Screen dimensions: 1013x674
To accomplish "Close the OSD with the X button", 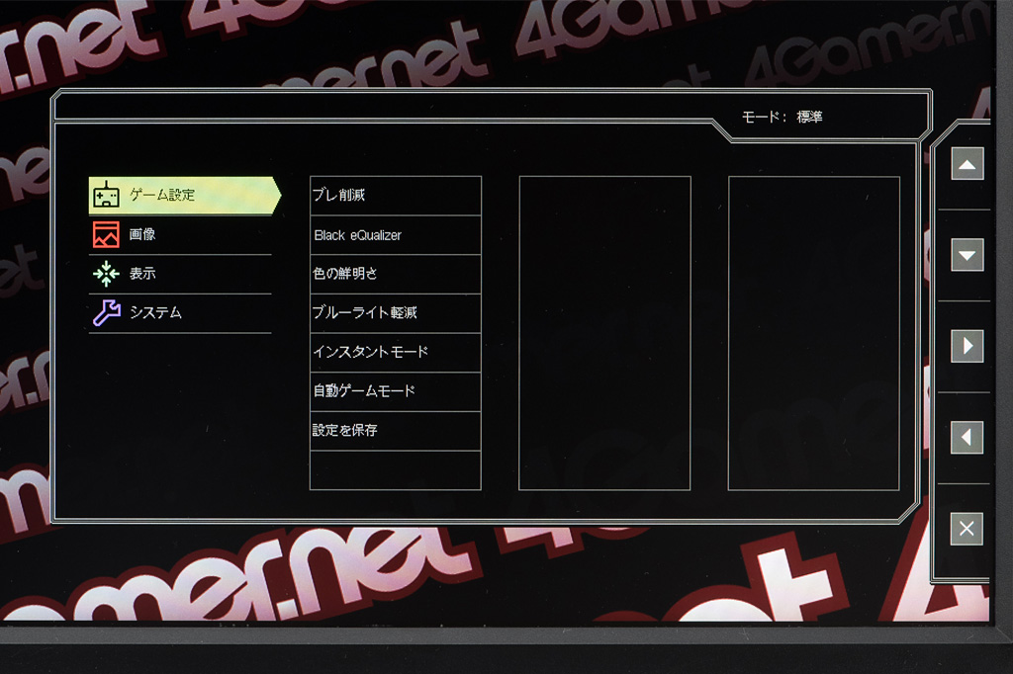I will (x=967, y=529).
